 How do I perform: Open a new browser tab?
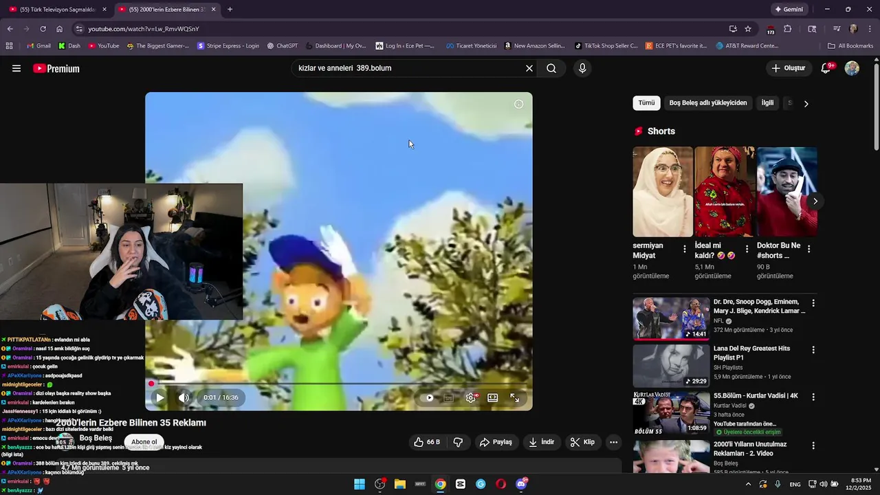pyautogui.click(x=230, y=10)
